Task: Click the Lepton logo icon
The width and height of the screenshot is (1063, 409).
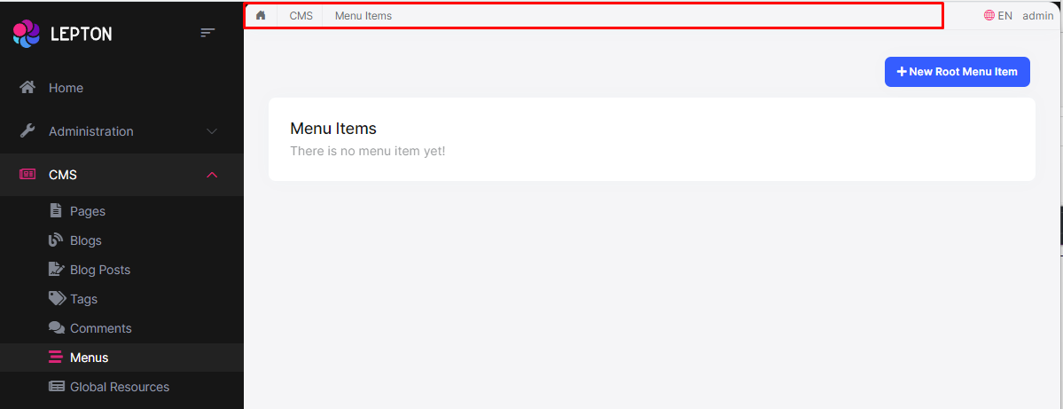Action: point(27,34)
